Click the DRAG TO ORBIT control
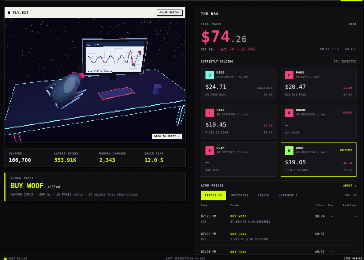The height and width of the screenshot is (260, 364). (167, 136)
